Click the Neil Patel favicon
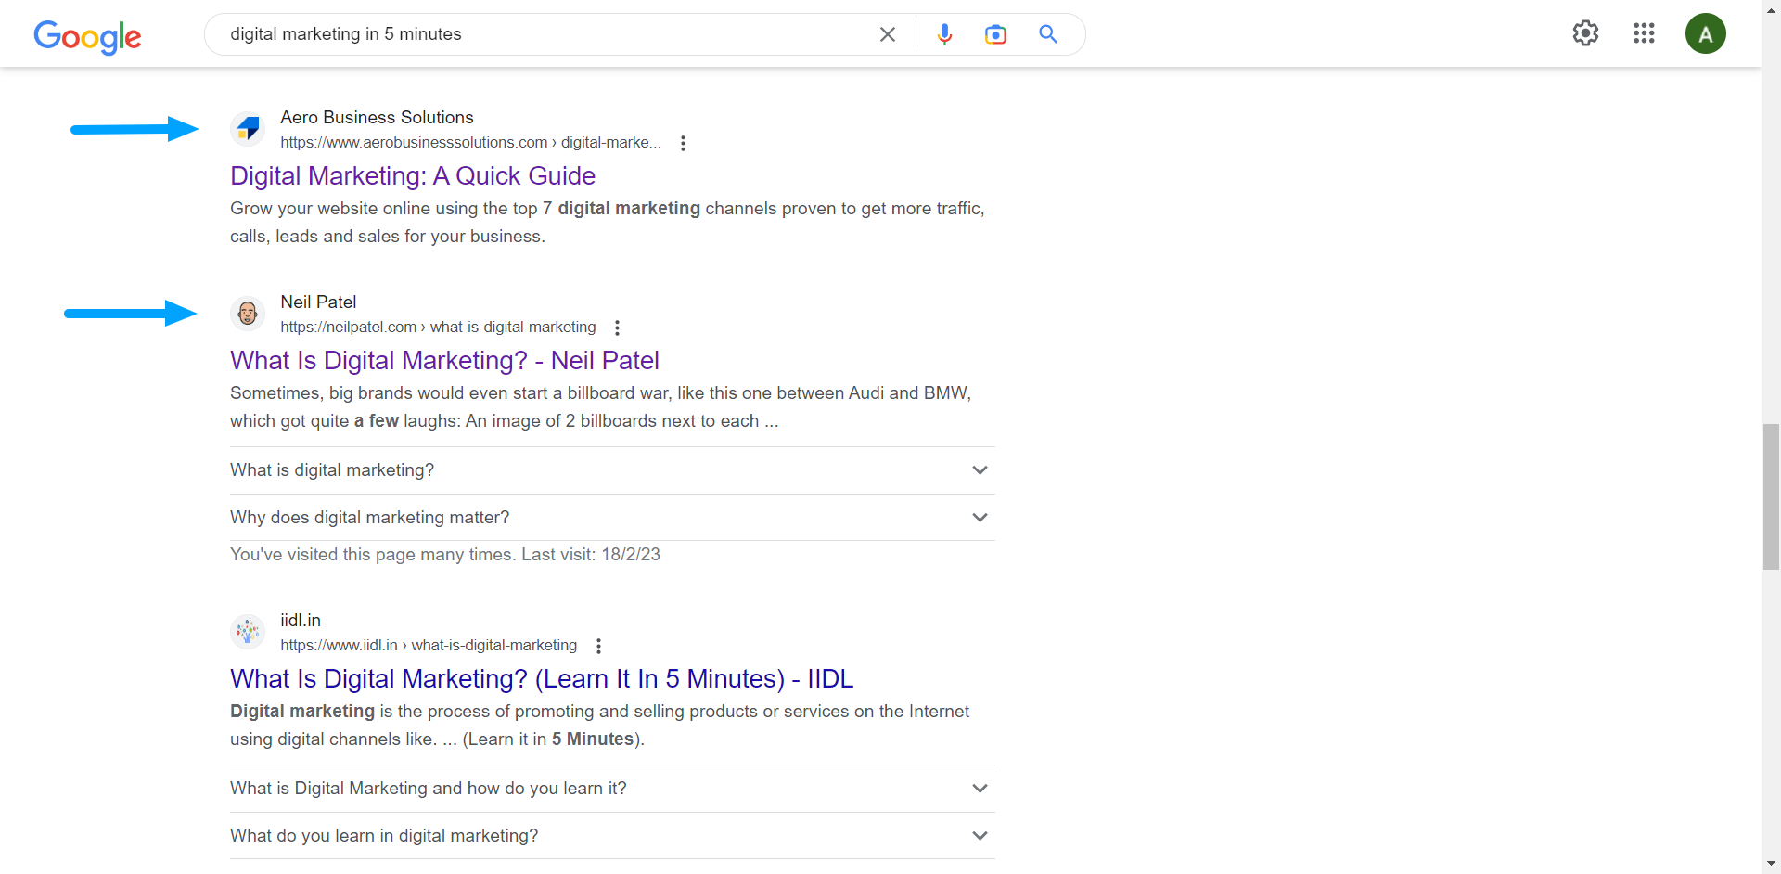Viewport: 1781px width, 874px height. pos(248,314)
